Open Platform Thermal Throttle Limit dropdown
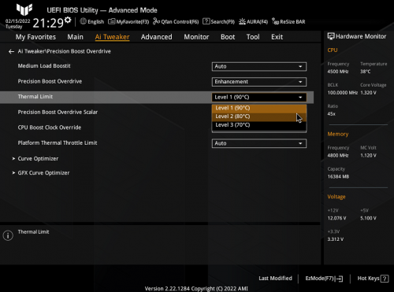This screenshot has height=292, width=394. point(259,143)
